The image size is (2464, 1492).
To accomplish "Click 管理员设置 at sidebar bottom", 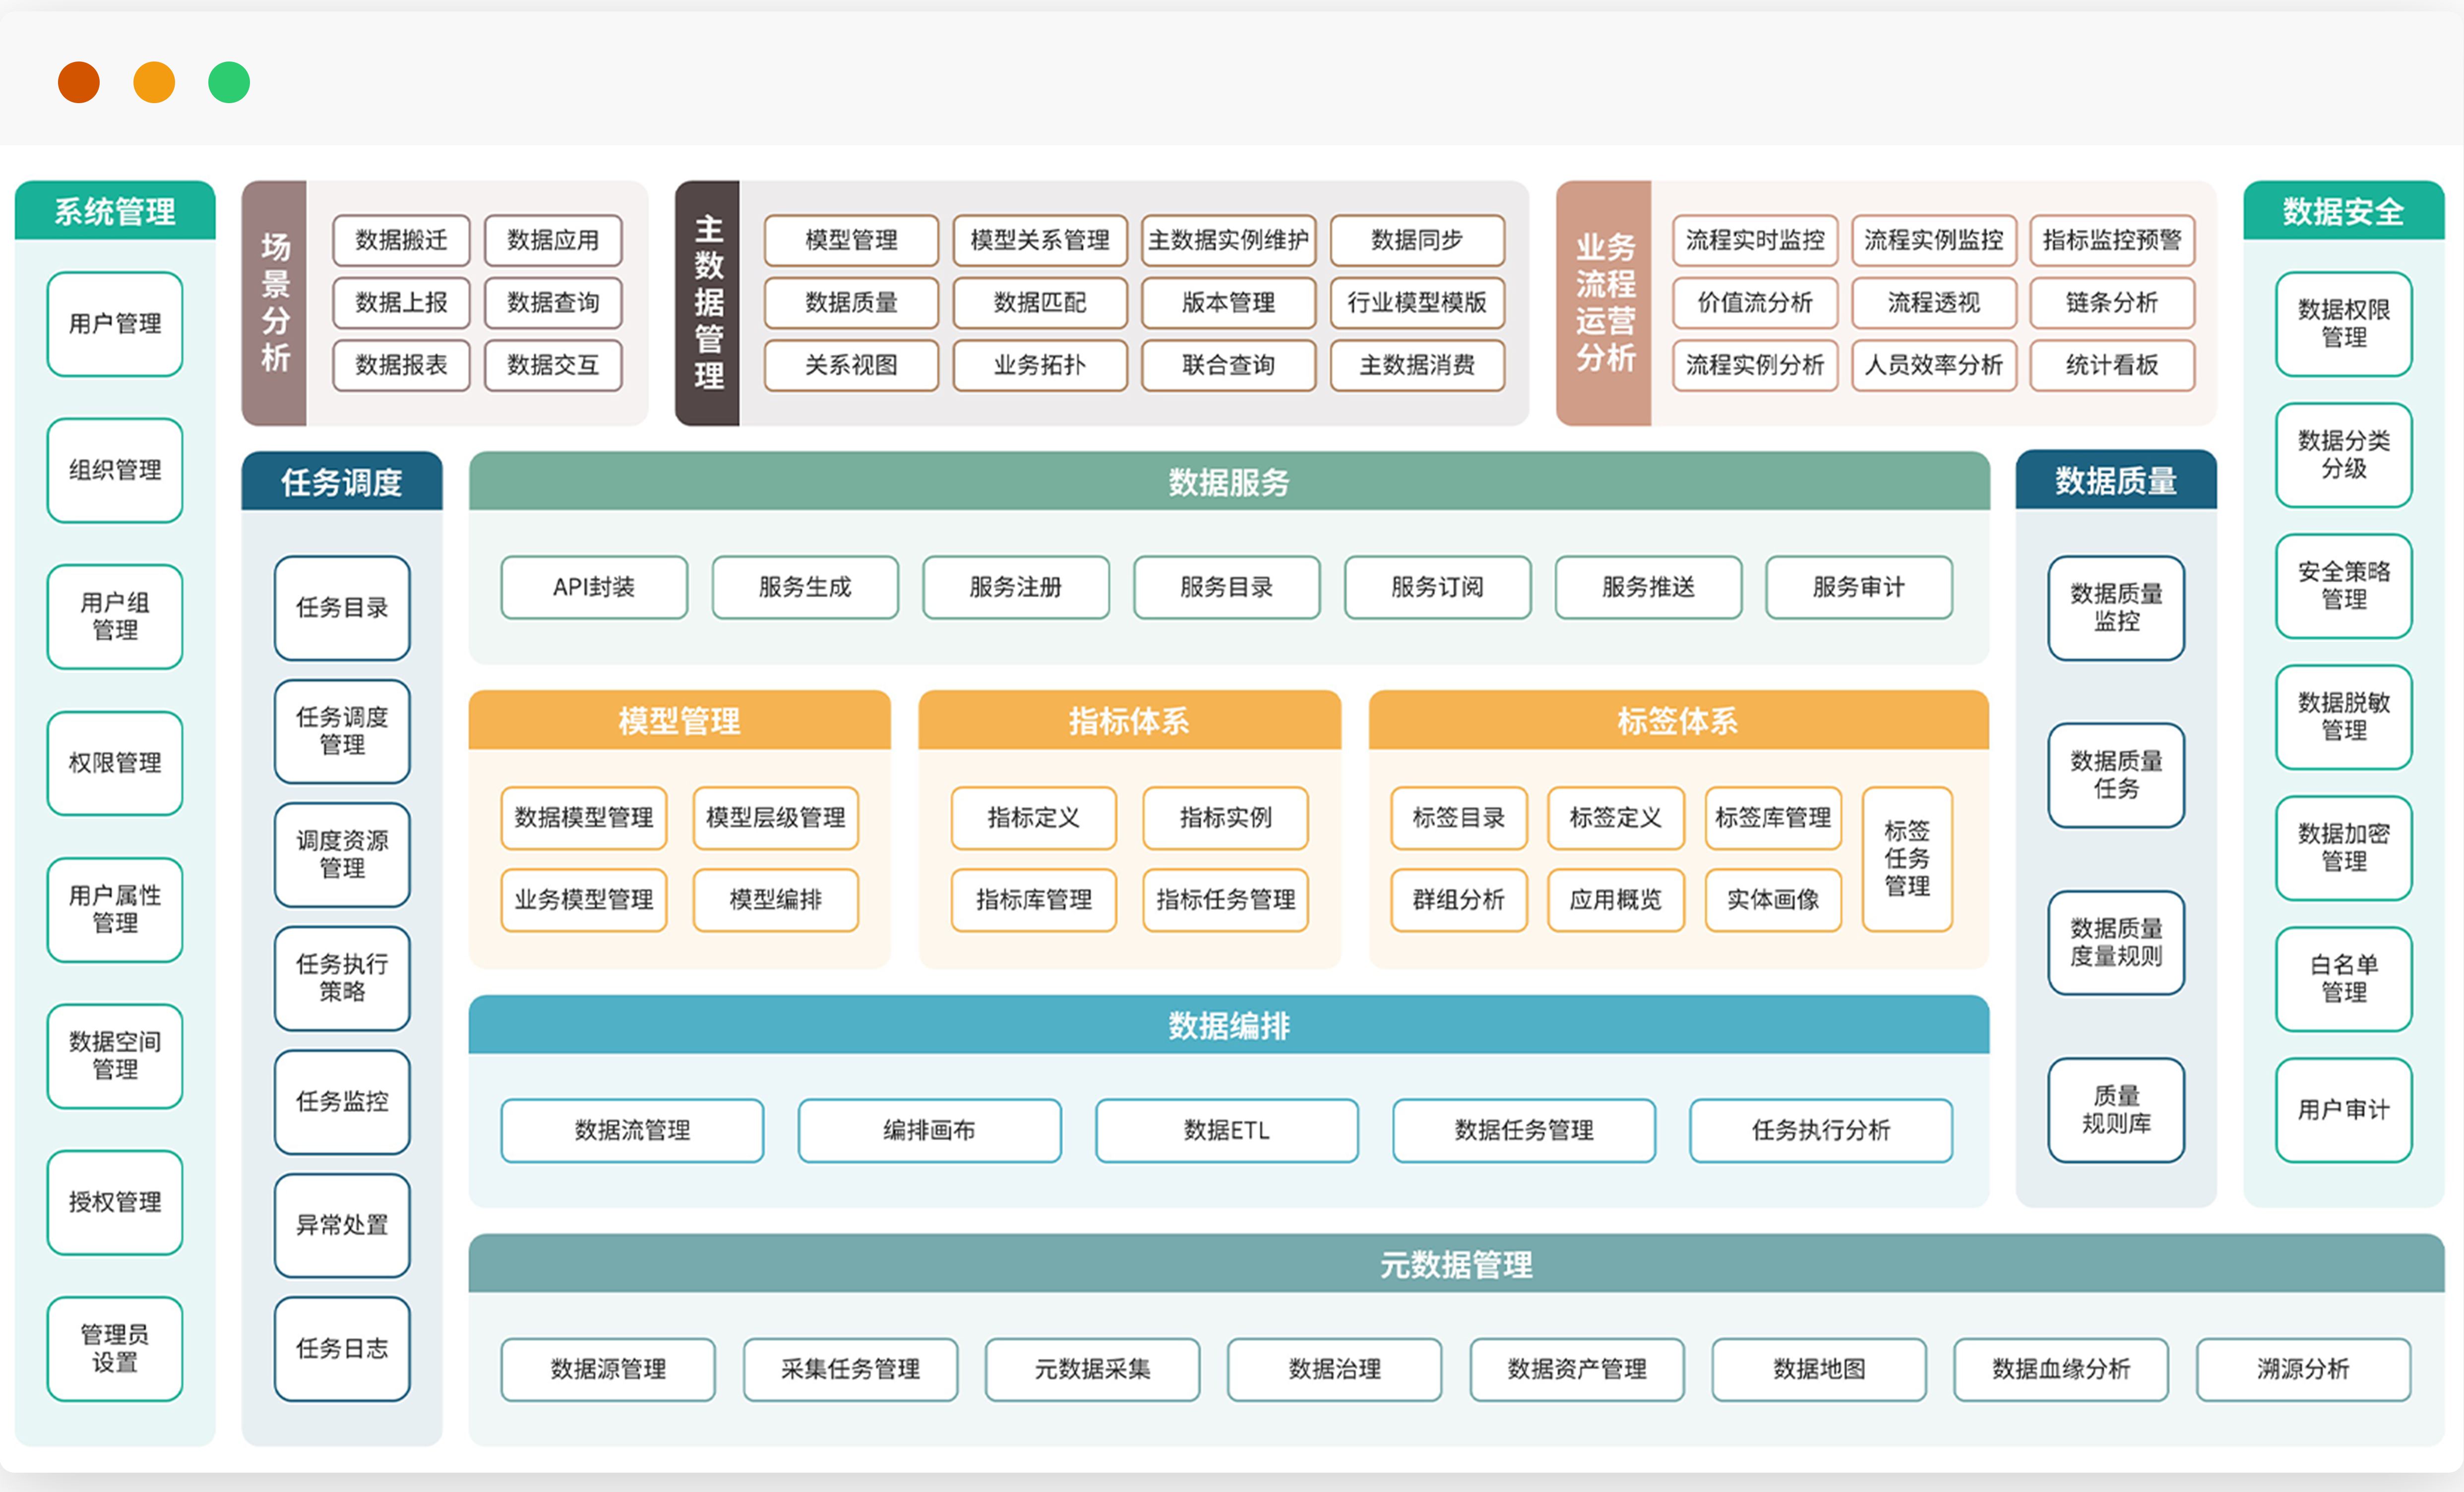I will pos(115,1348).
